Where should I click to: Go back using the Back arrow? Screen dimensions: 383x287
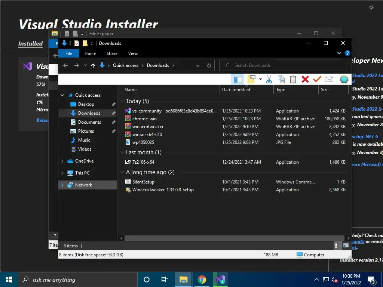(65, 65)
